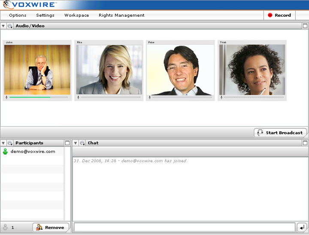Open the Options menu
This screenshot has height=235, width=309.
(x=18, y=15)
